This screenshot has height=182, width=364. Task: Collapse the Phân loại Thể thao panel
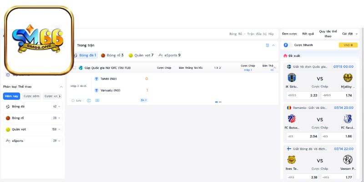pyautogui.click(x=61, y=87)
